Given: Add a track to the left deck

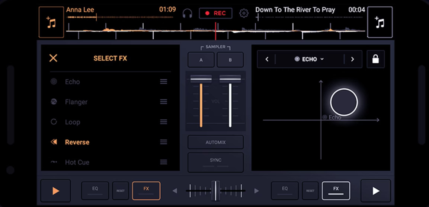Looking at the screenshot, I should (51, 22).
